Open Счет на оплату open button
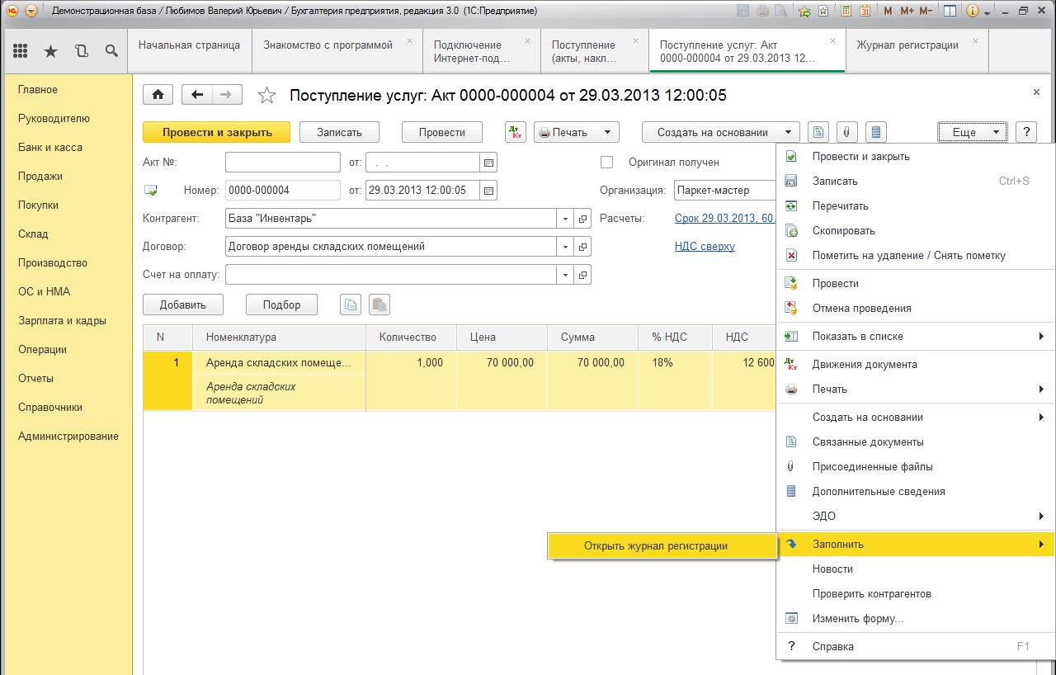This screenshot has height=675, width=1056. coord(583,275)
